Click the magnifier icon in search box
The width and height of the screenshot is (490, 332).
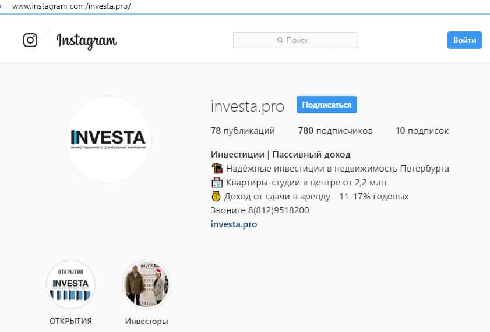[x=280, y=40]
